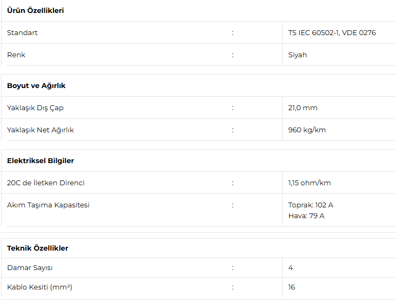This screenshot has width=396, height=303.
Task: Click the 20C de İletken Direnci label
Action: (x=46, y=183)
